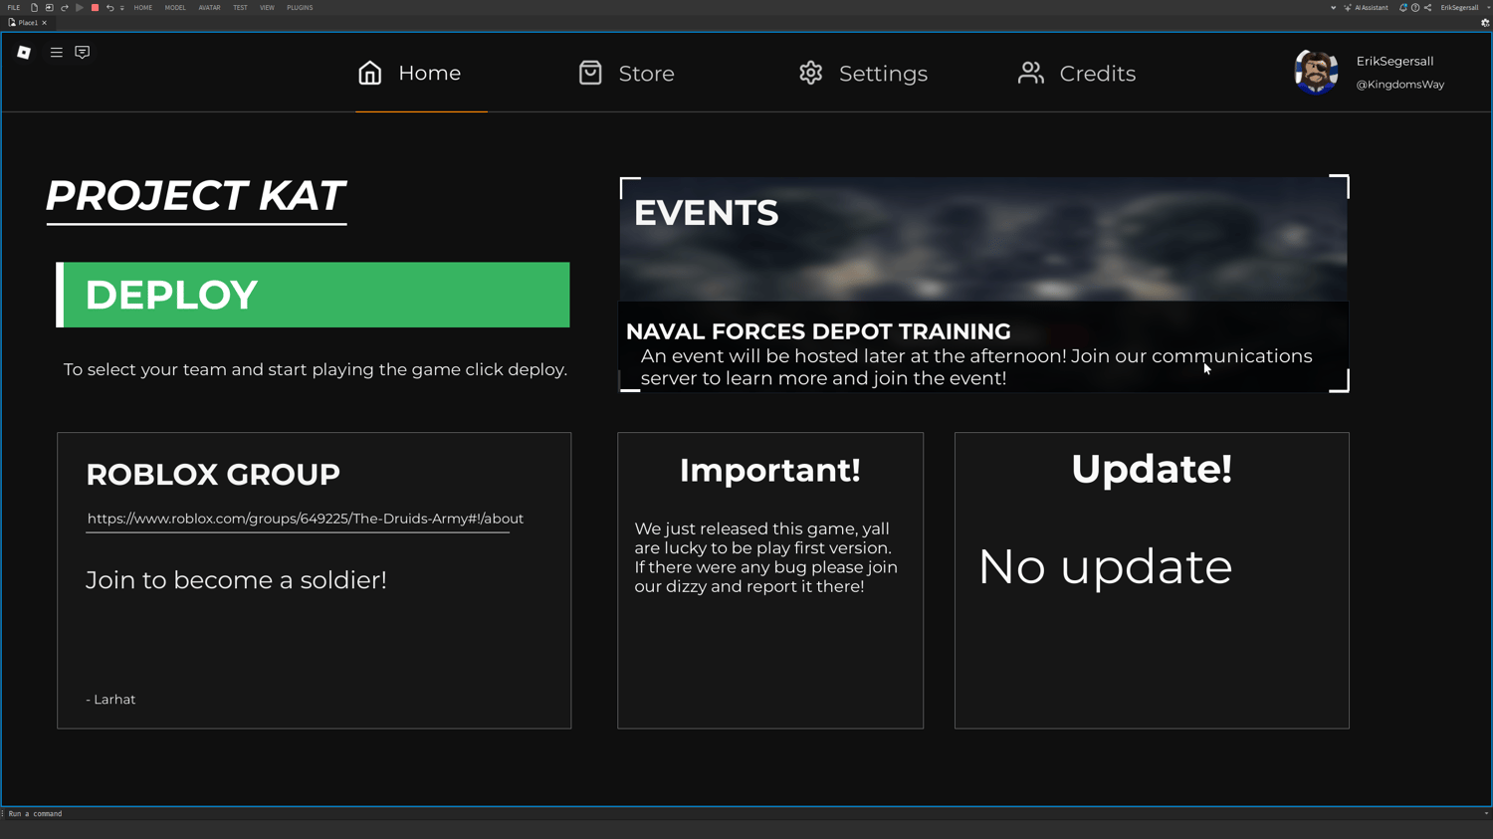Screen dimensions: 1493x839
Task: Click the 'Join to become a soldier!' text
Action: [x=236, y=580]
